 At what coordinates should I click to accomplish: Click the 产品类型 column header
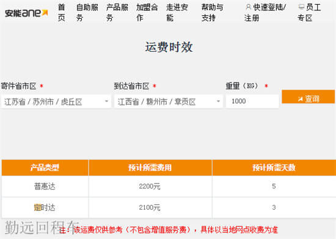pos(45,168)
